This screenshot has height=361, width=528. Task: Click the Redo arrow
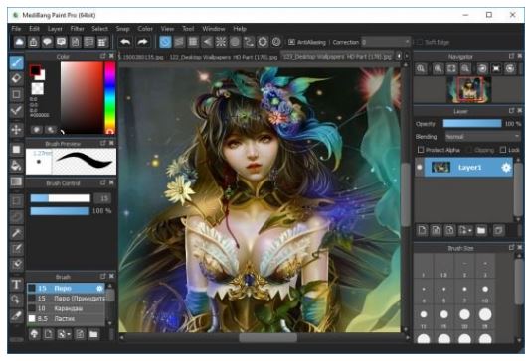142,42
